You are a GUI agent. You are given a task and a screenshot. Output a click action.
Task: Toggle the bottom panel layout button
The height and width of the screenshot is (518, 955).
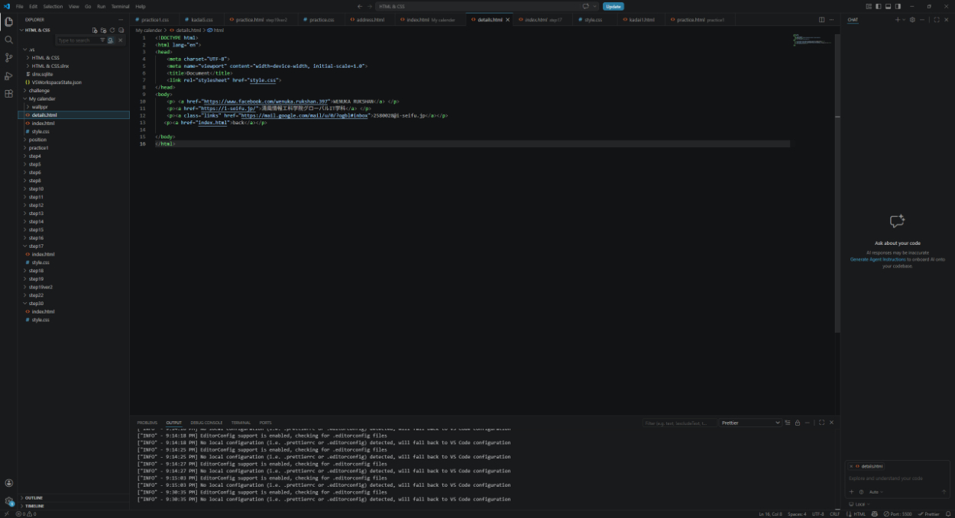888,6
